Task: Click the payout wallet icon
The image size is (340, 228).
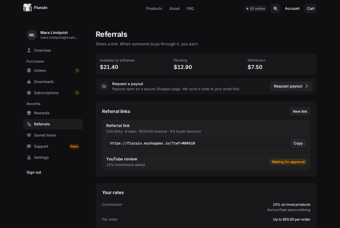Action: pos(104,86)
